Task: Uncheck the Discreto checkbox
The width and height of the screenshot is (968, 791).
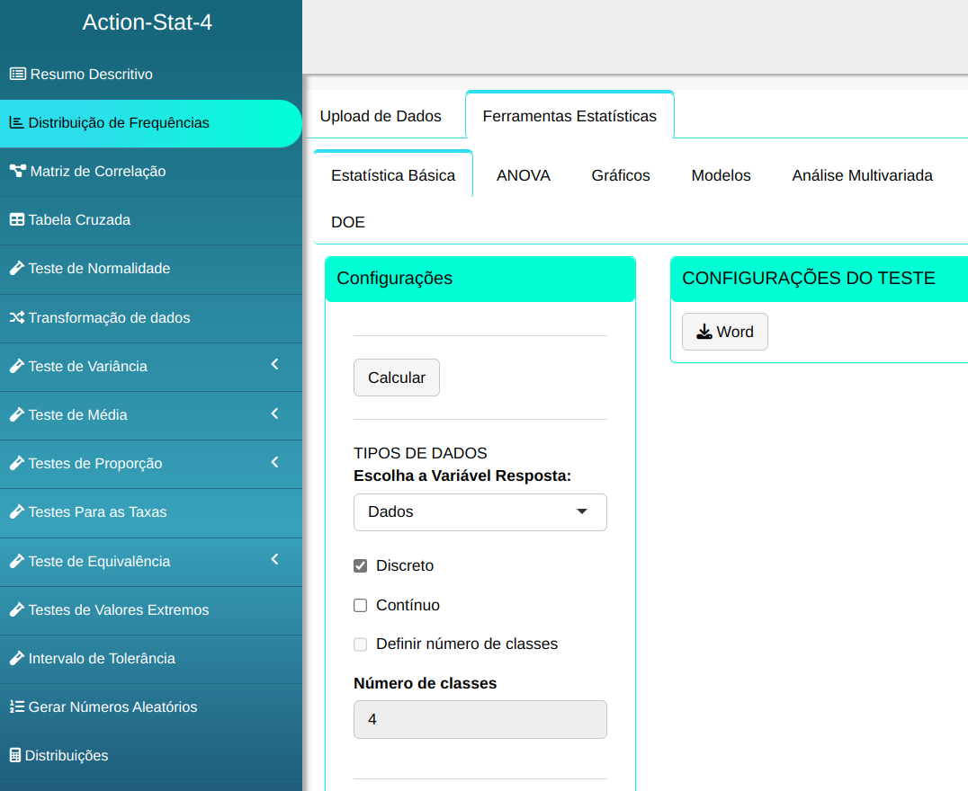Action: click(361, 566)
